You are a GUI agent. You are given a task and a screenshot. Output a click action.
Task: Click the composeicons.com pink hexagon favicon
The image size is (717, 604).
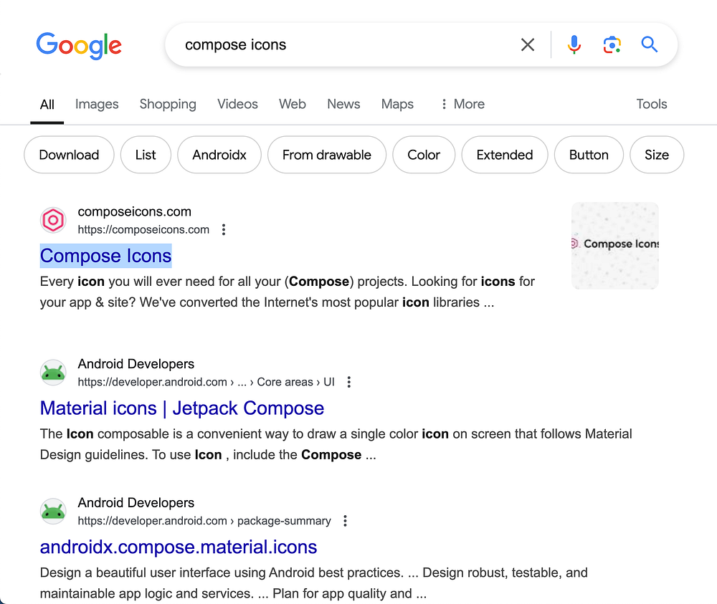tap(53, 220)
